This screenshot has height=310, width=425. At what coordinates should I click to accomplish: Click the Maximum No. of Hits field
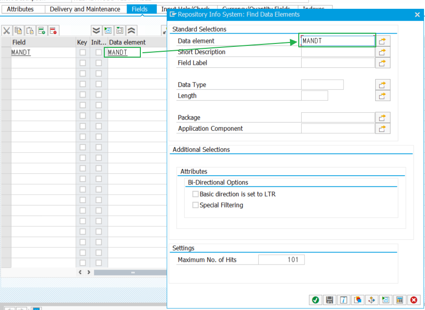click(x=281, y=260)
